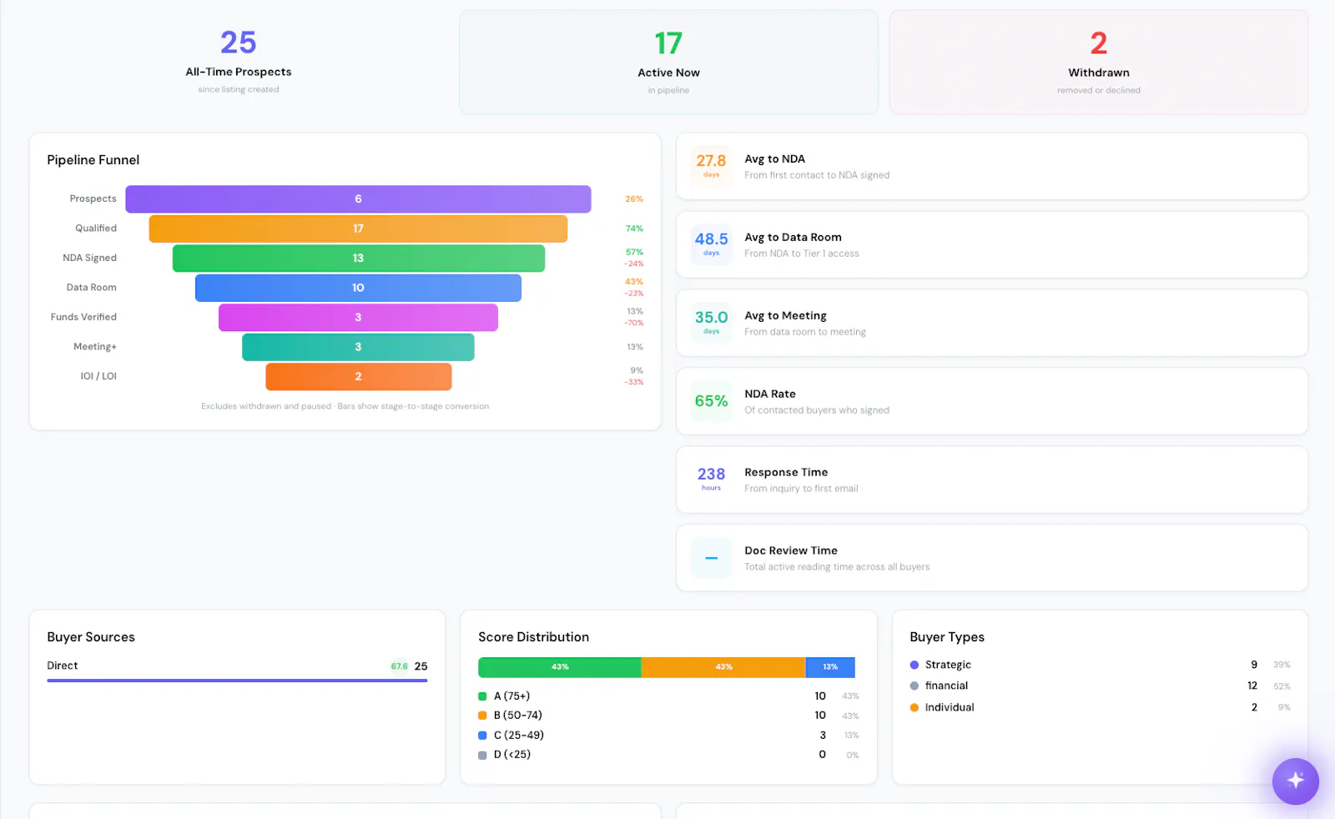Click the 238 hours value badge
The width and height of the screenshot is (1335, 819).
click(711, 480)
